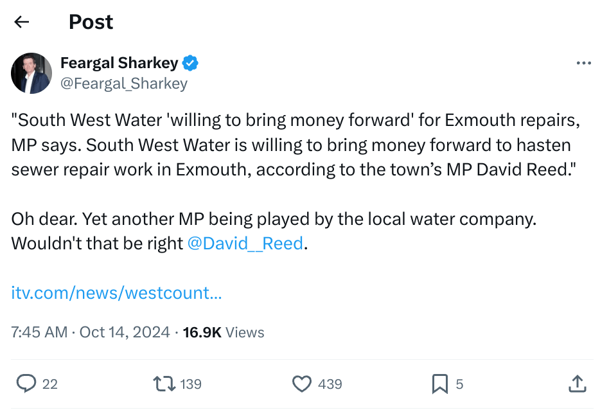609x410 pixels.
Task: Click the 139 reposts count
Action: click(191, 384)
